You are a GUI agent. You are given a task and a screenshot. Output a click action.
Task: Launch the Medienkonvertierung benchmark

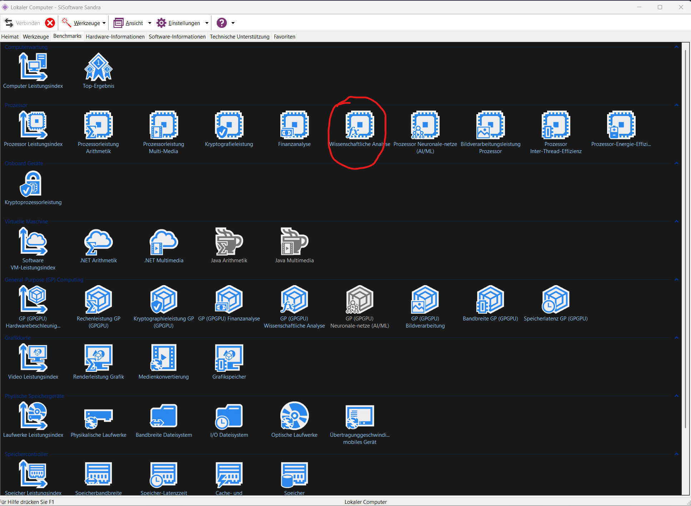click(164, 358)
